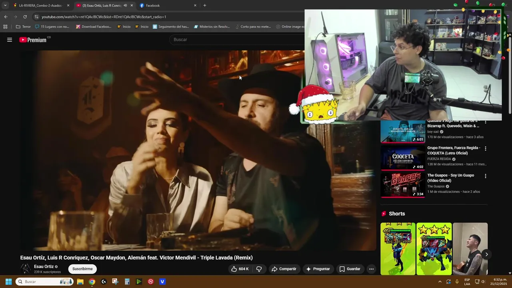Open Google Chrome taskbar icon
The height and width of the screenshot is (288, 512).
(x=92, y=282)
